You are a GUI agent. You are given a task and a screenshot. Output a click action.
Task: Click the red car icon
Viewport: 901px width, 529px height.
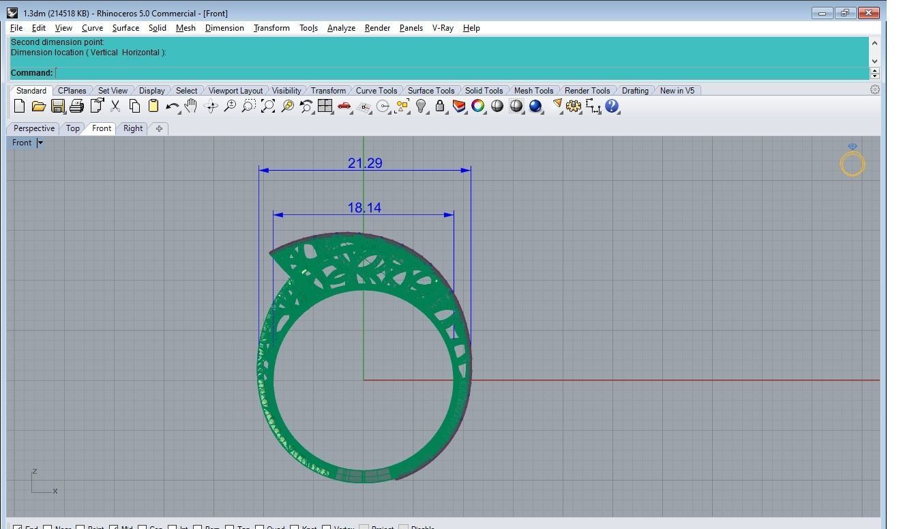coord(344,106)
